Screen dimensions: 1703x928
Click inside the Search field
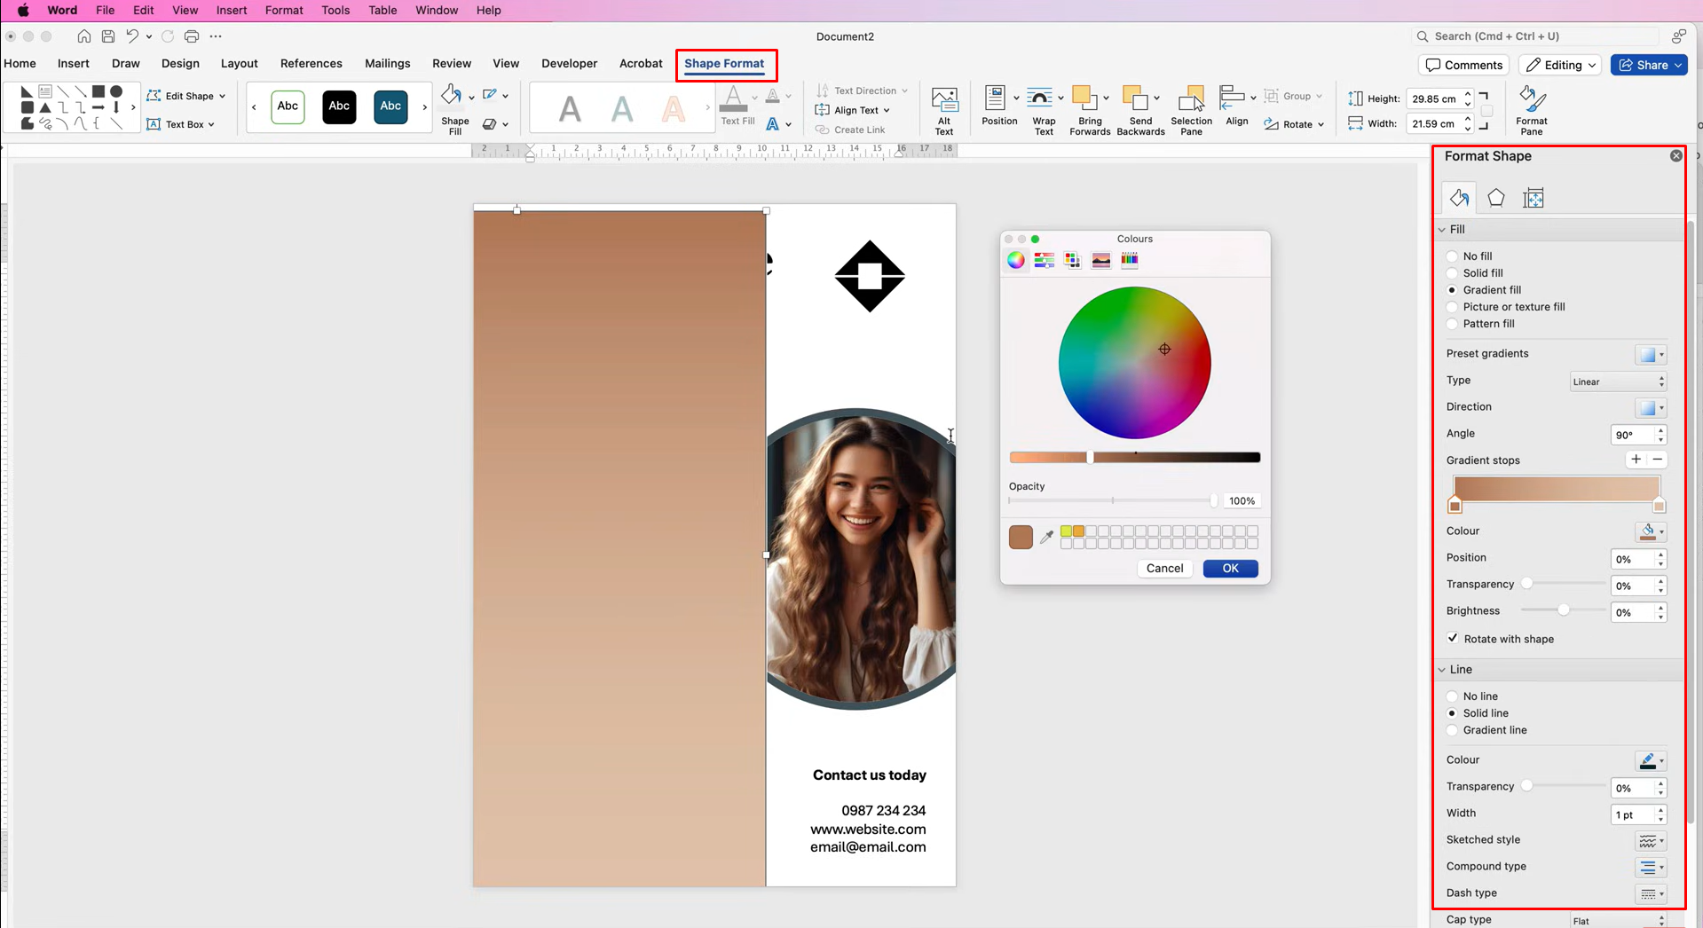(1536, 36)
